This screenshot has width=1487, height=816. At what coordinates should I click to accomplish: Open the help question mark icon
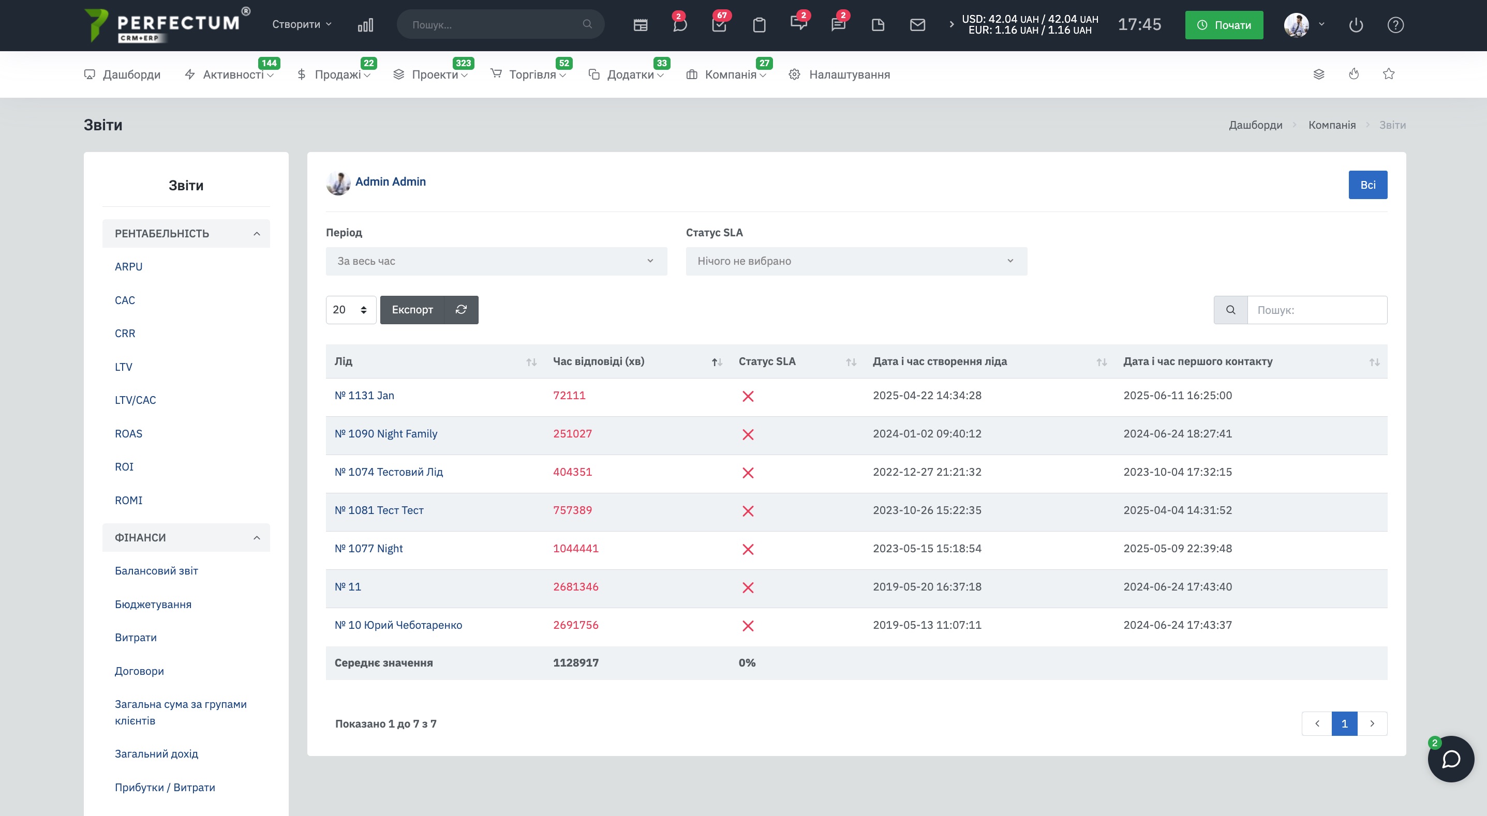pyautogui.click(x=1395, y=25)
